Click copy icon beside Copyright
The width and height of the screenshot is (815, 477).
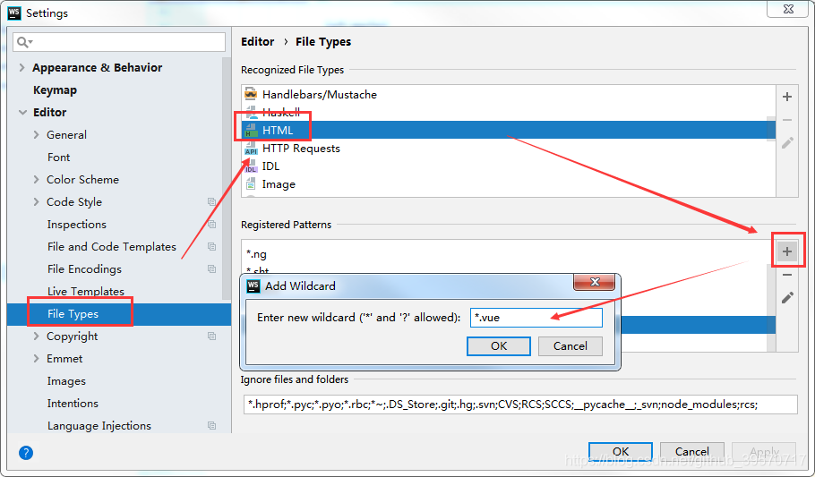211,336
